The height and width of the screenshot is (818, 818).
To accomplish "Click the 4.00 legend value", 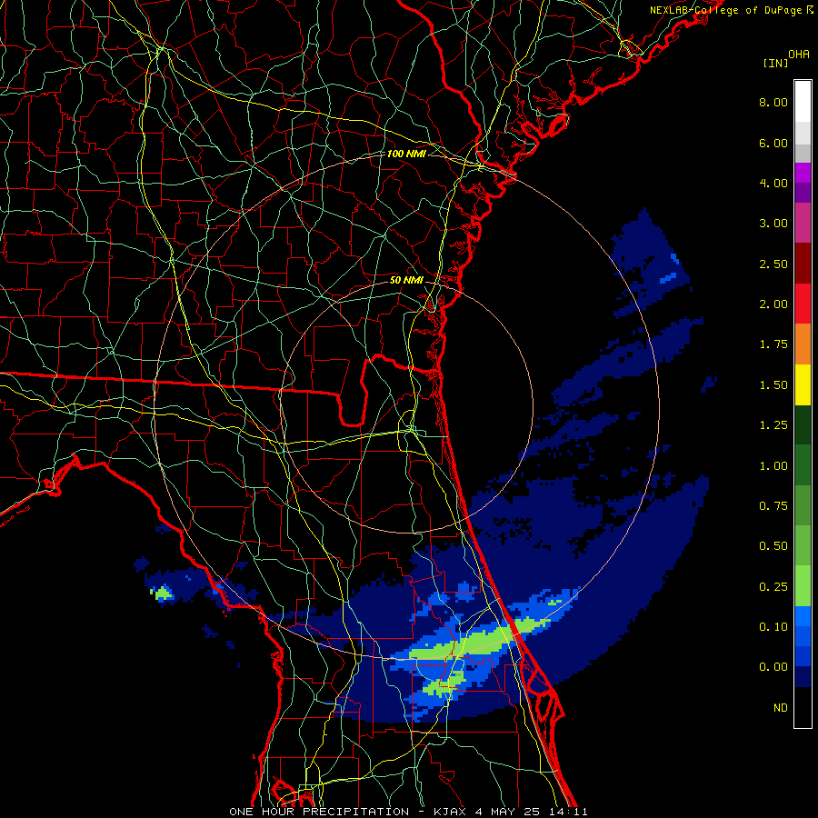I will click(x=773, y=183).
